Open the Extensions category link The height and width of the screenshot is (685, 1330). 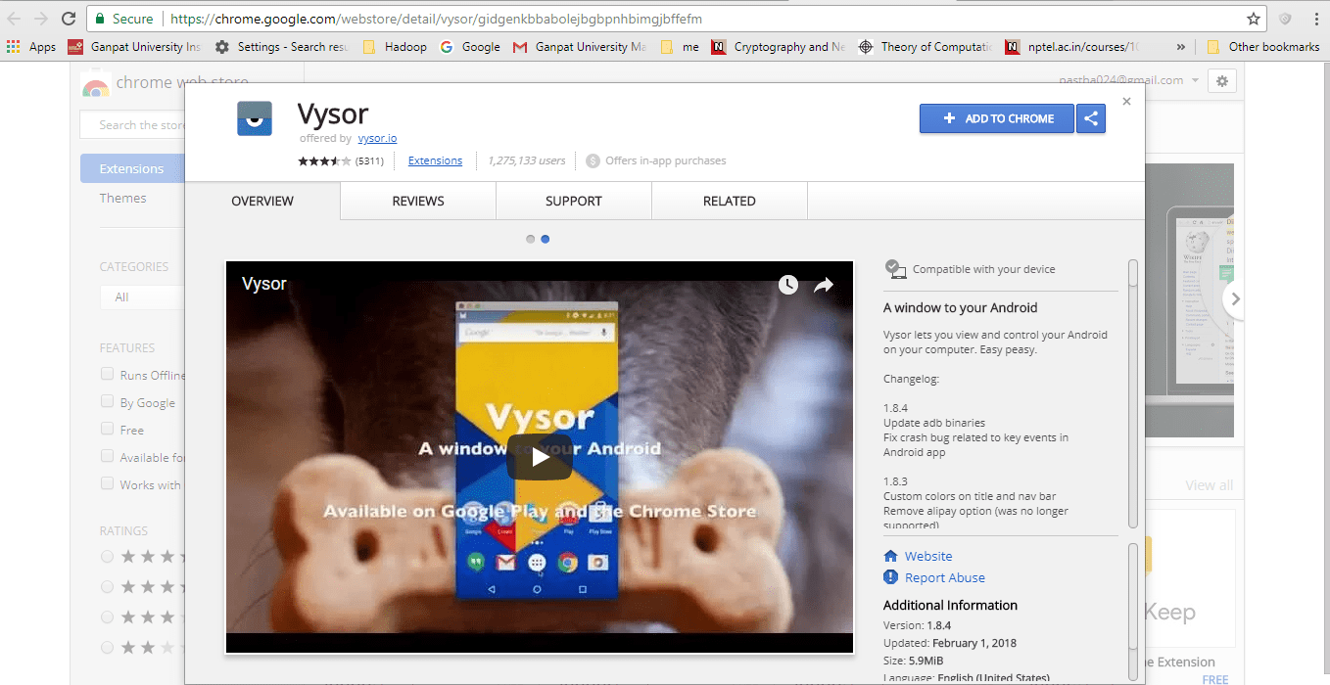click(435, 160)
